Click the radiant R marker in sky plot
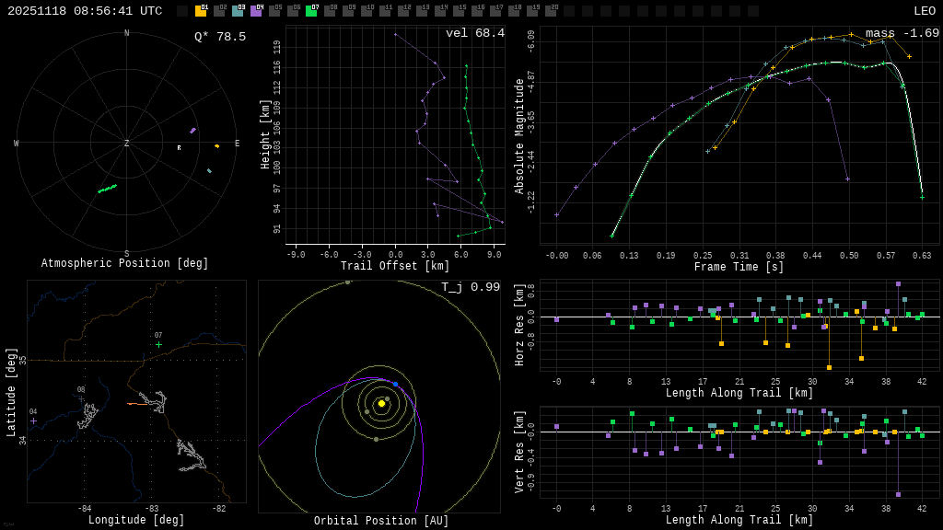 pyautogui.click(x=180, y=147)
